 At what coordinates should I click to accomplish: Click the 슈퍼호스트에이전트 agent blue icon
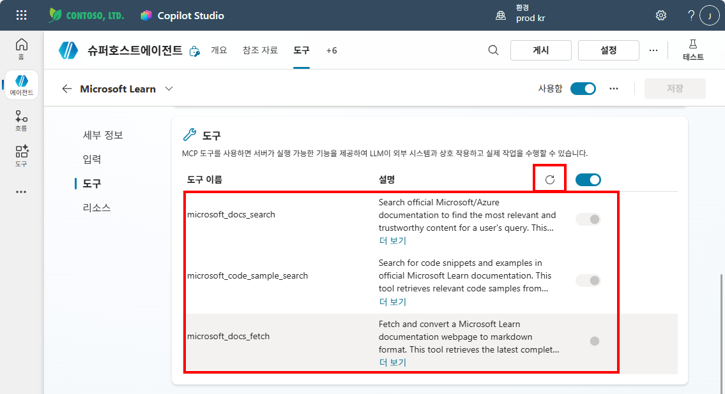68,50
